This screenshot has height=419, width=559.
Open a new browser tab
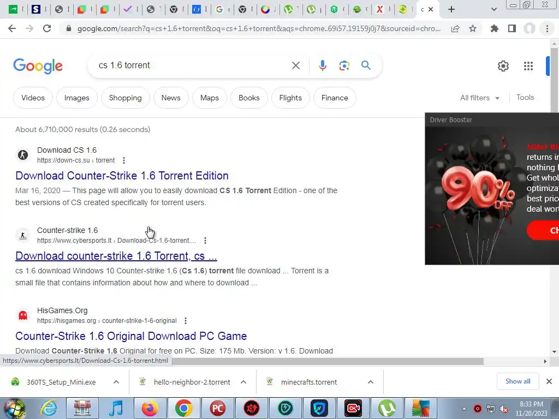pos(451,9)
